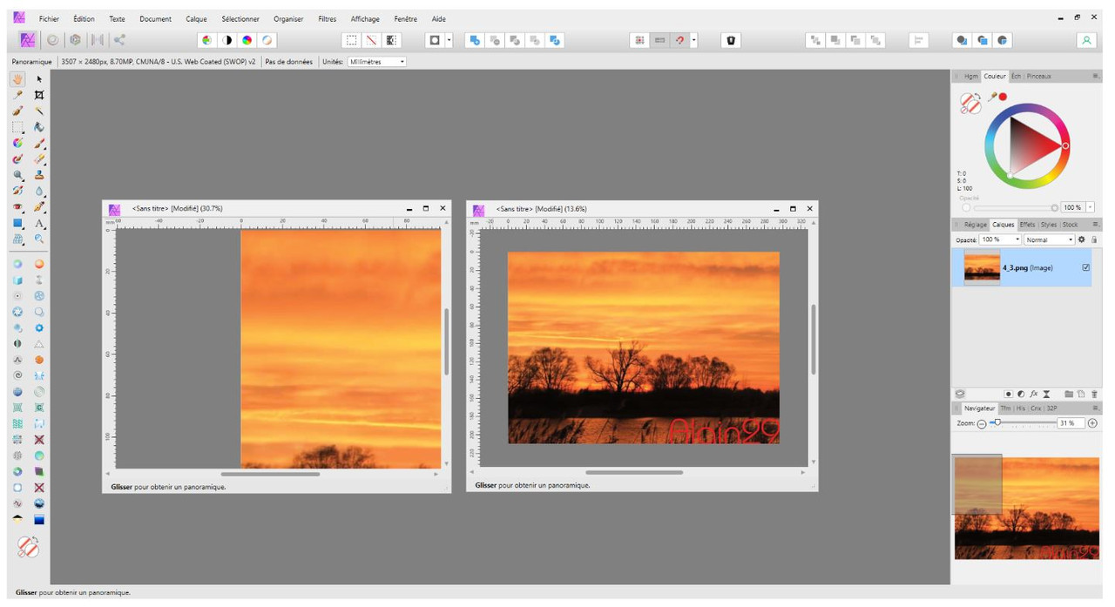Image resolution: width=1115 pixels, height=607 pixels.
Task: Adjust the Navigateur zoom slider
Action: pos(1021,423)
